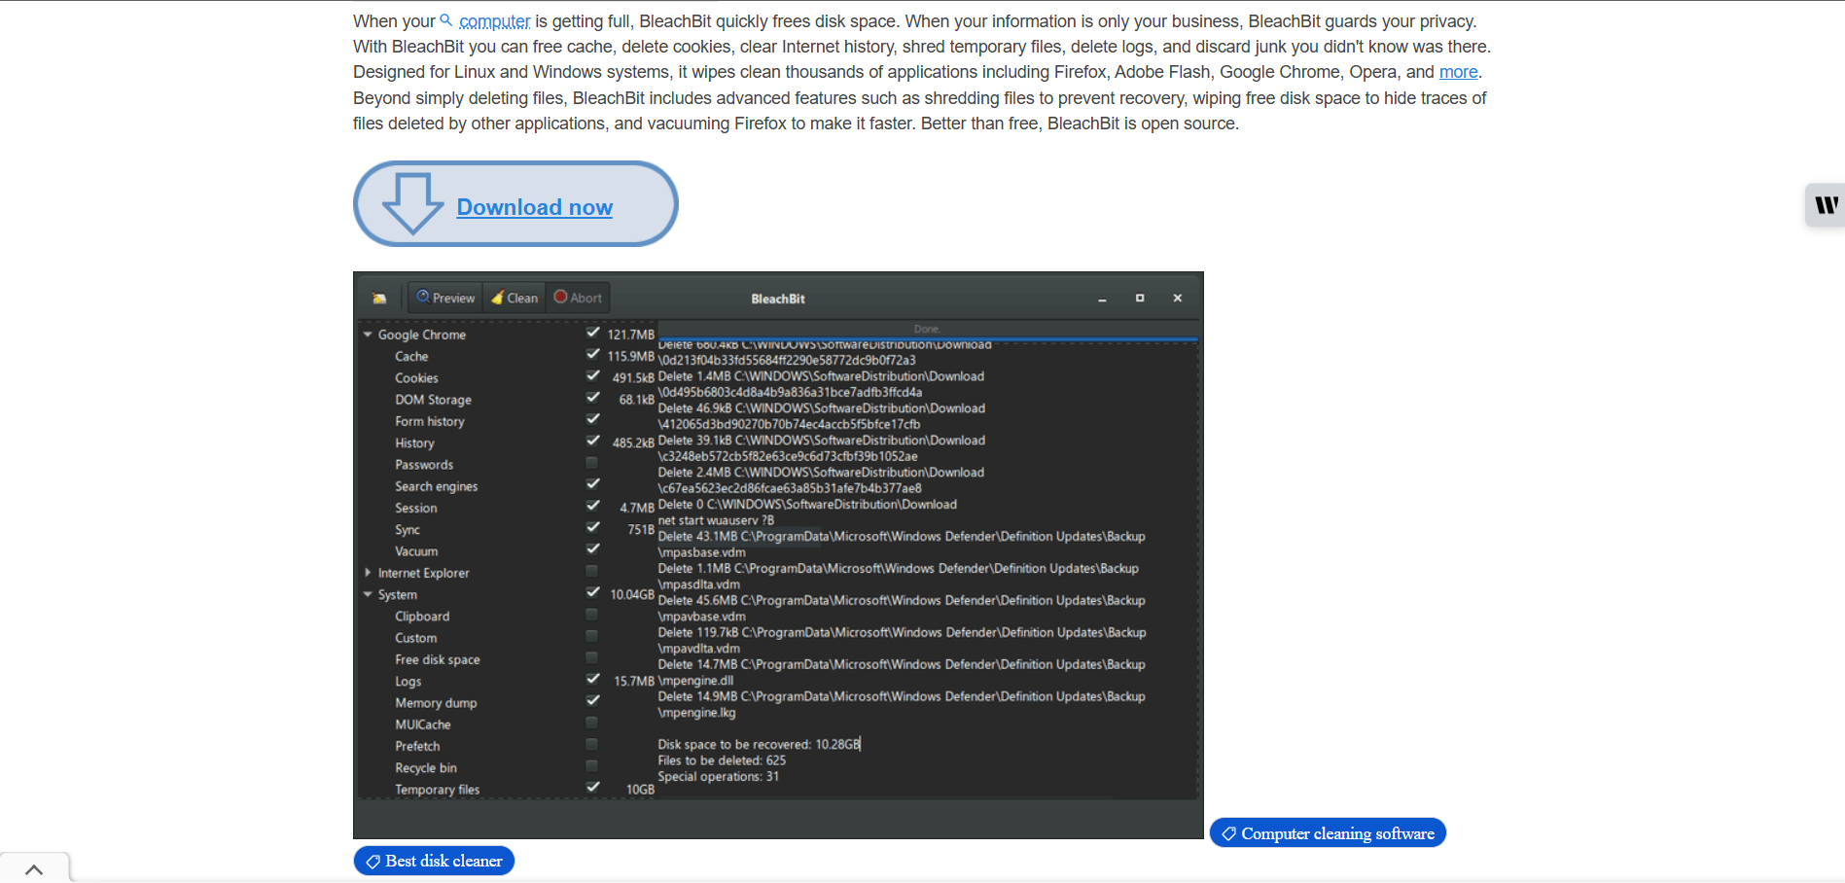Follow the 'more' applications link
Screen dimensions: 1845x883
coord(1458,72)
